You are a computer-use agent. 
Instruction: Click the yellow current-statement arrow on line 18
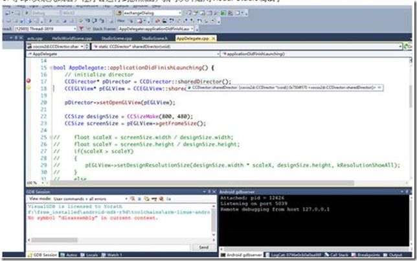(x=28, y=88)
